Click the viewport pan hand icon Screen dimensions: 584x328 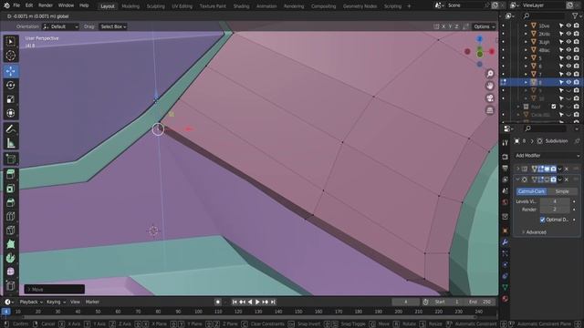490,86
